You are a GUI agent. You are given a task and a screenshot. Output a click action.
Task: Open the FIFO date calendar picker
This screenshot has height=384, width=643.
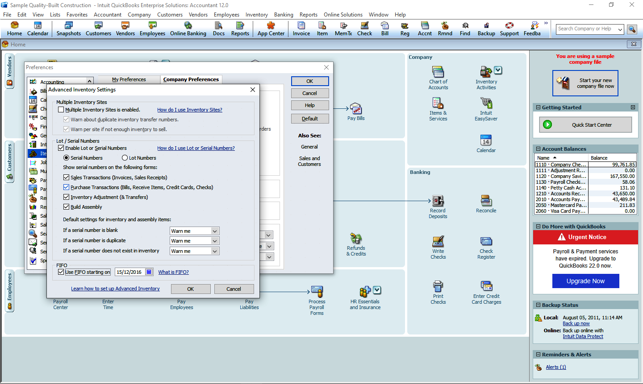click(x=149, y=272)
